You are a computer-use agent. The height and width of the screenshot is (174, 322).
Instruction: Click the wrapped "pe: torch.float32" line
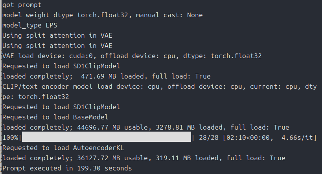click(x=35, y=97)
